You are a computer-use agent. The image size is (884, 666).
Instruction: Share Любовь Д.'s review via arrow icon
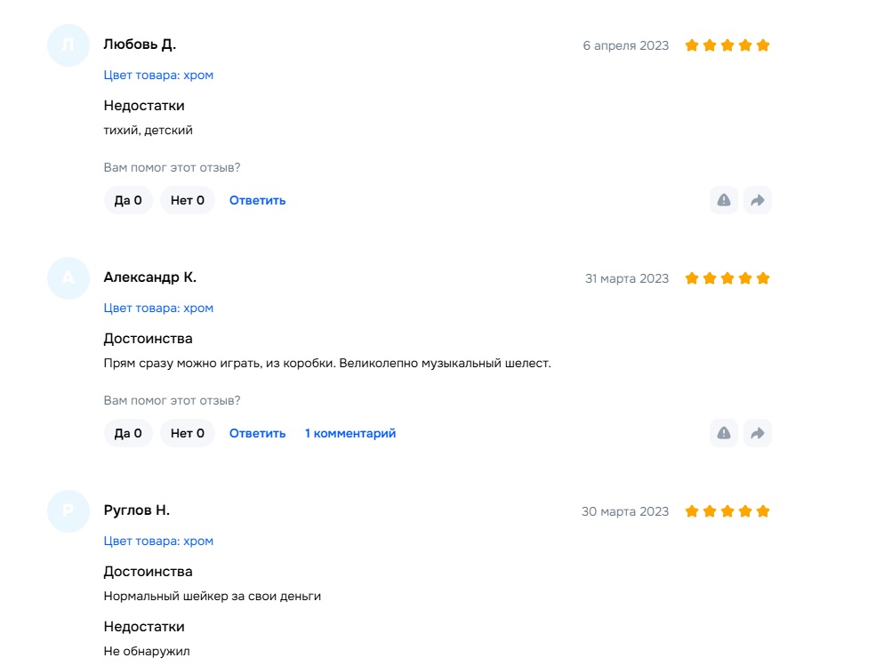pyautogui.click(x=758, y=200)
